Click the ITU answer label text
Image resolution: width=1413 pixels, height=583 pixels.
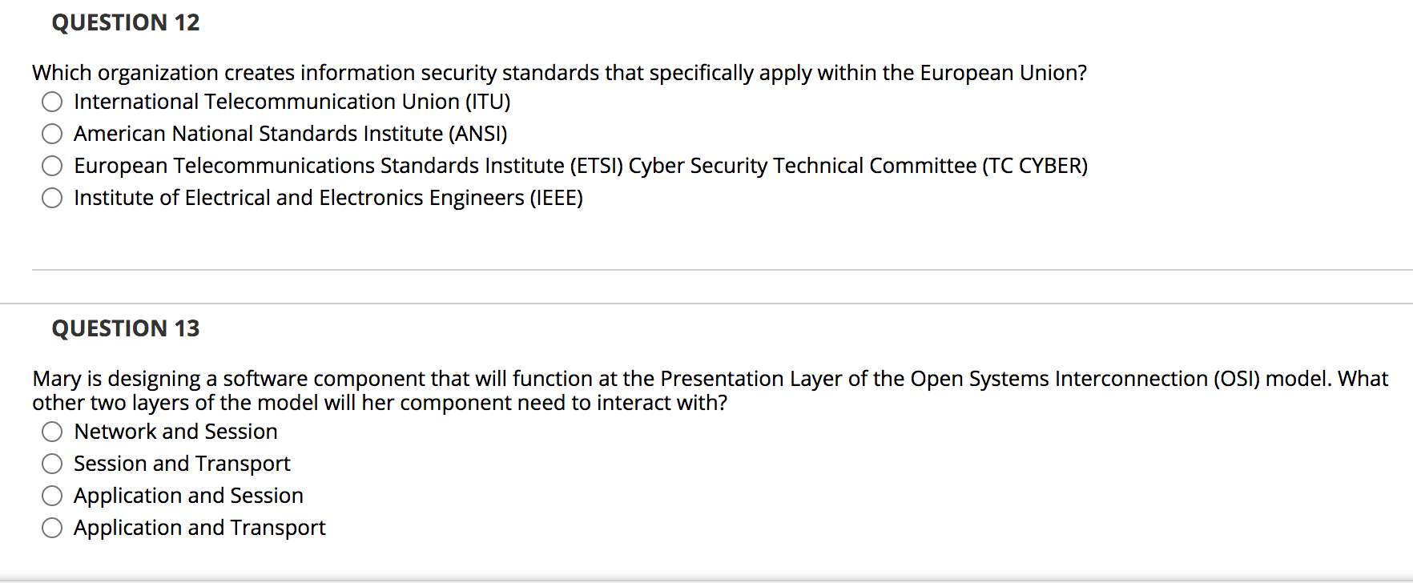(x=292, y=102)
